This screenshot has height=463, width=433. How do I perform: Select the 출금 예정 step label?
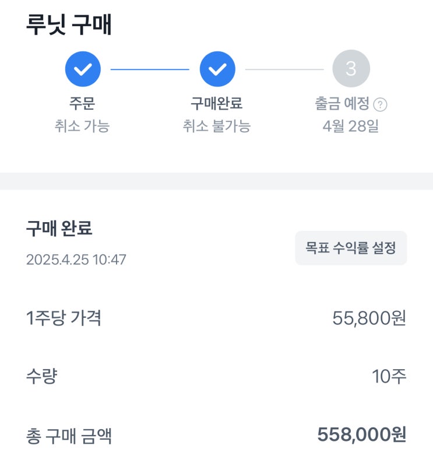click(342, 104)
